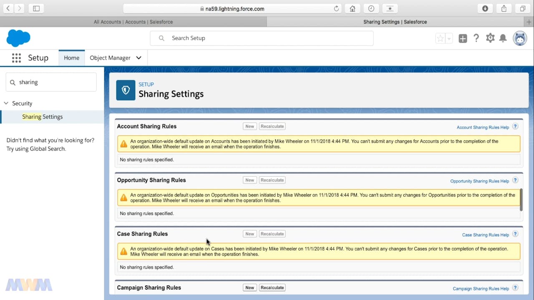Click No sharing rules specified under Accounts
534x300 pixels.
pos(147,160)
